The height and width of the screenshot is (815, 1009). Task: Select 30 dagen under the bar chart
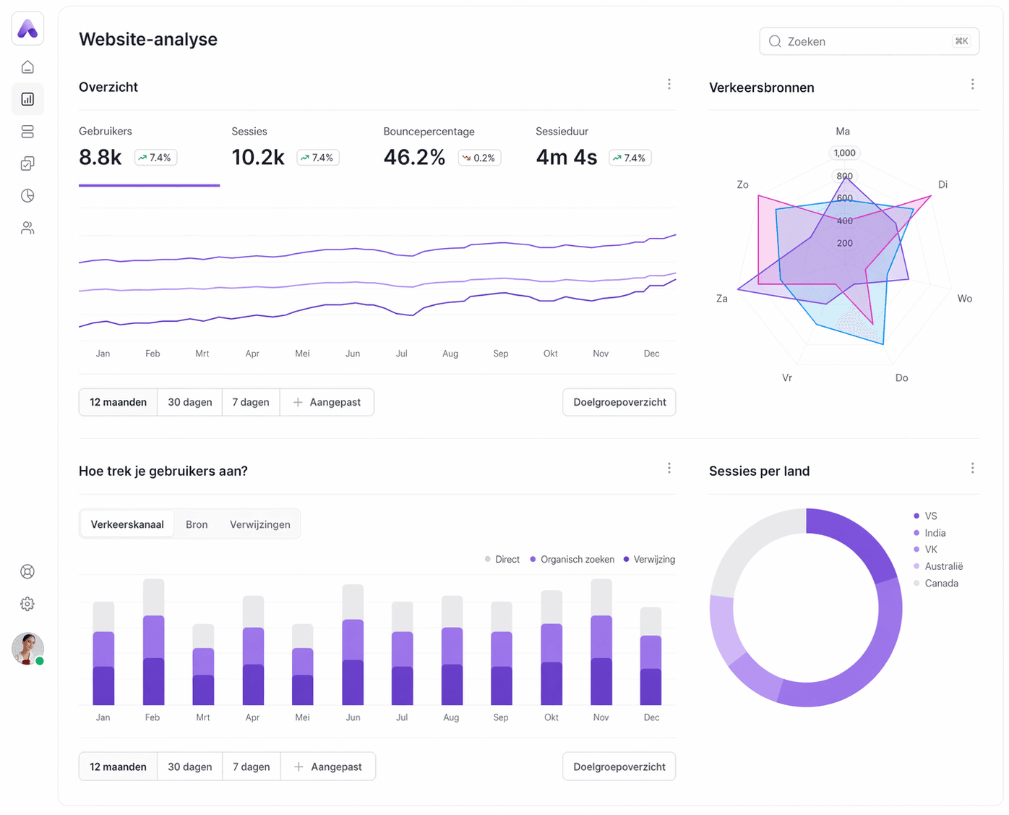click(x=190, y=767)
